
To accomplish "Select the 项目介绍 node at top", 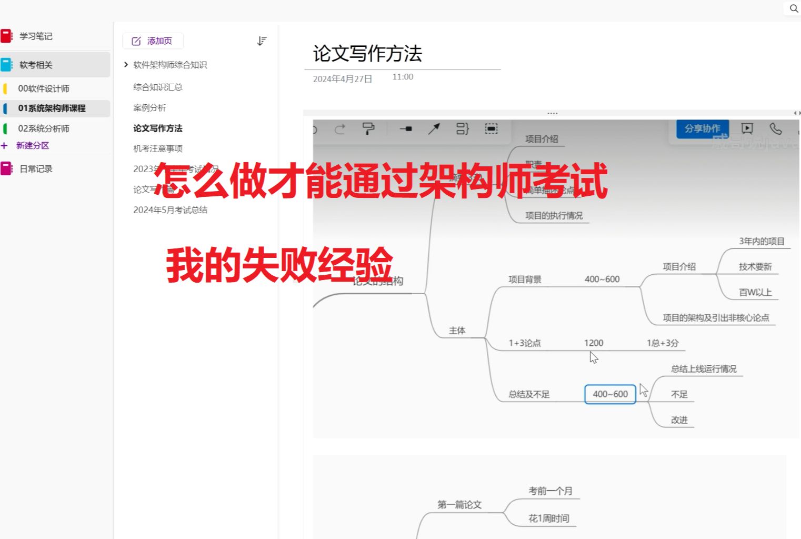I will 542,139.
